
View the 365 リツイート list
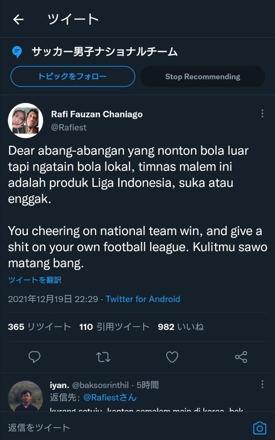click(x=39, y=327)
